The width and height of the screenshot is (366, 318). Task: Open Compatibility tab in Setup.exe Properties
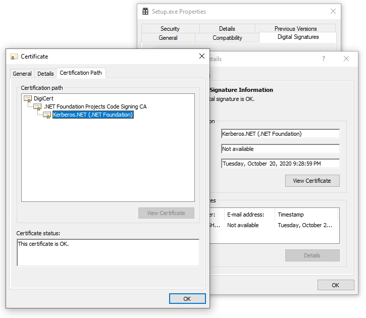tap(227, 38)
